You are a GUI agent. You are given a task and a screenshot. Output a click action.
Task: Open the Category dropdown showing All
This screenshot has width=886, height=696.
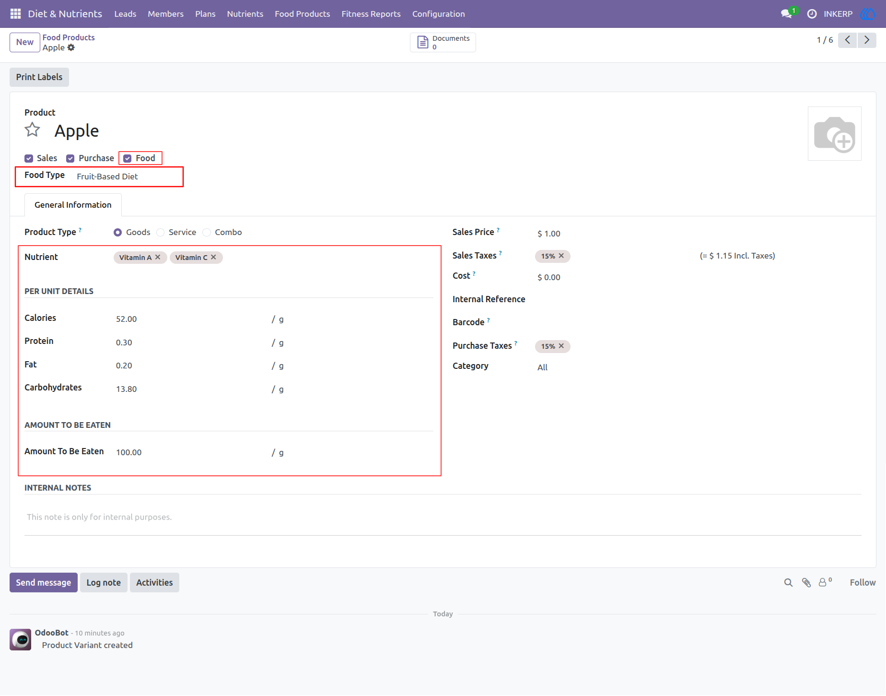point(699,367)
